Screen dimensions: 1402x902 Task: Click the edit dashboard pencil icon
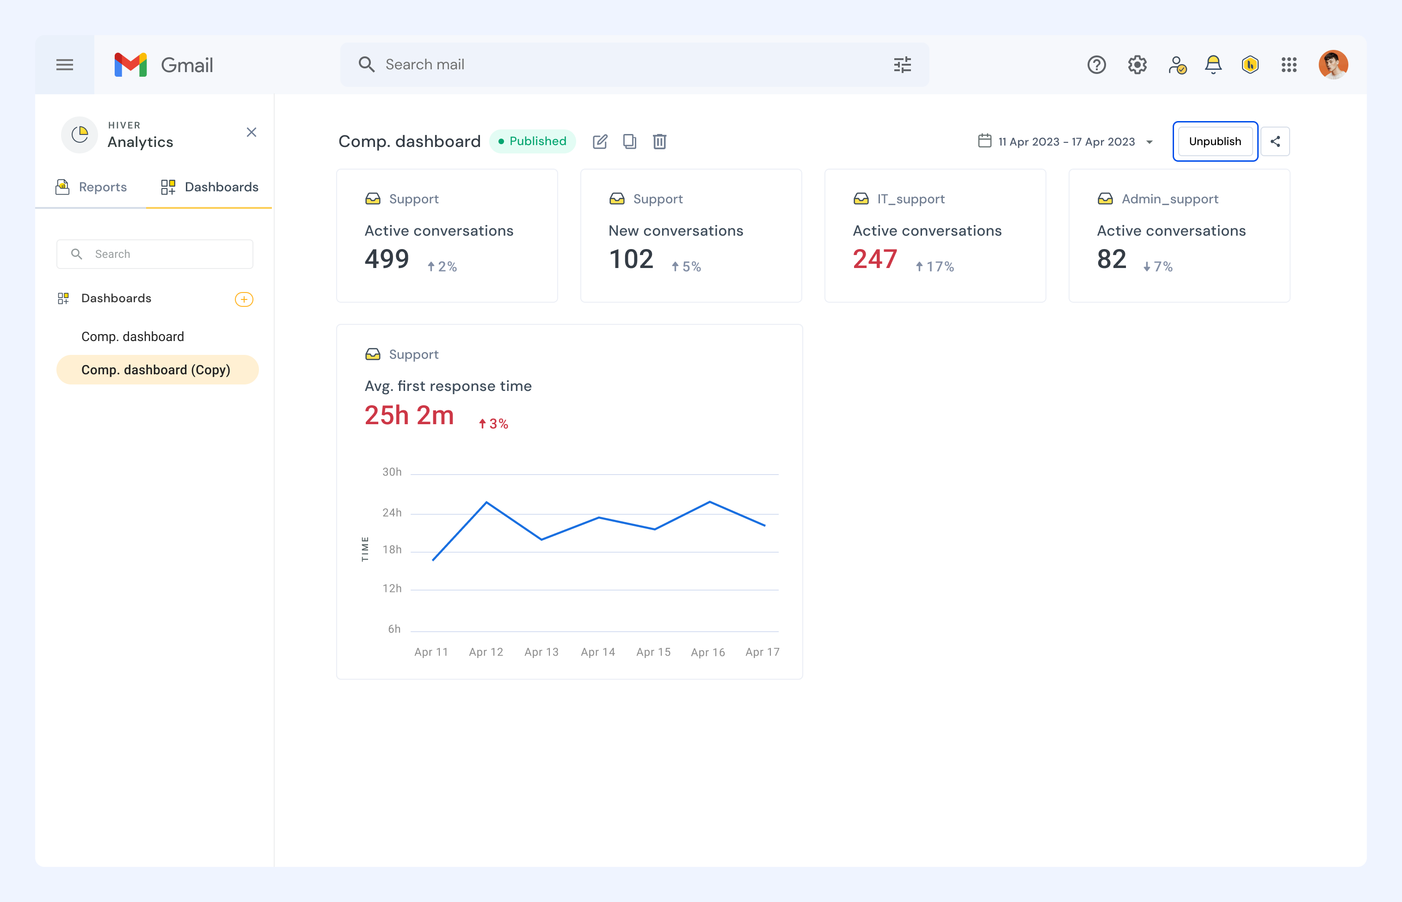pos(600,141)
